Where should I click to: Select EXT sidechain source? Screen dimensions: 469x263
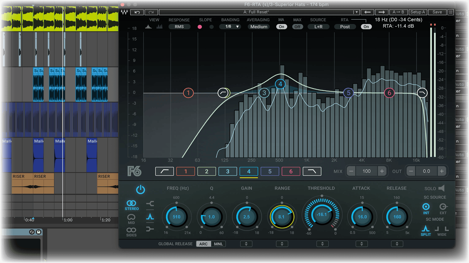pos(443,209)
